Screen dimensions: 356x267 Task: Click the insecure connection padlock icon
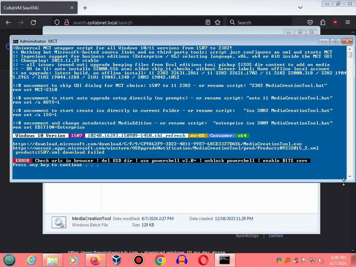66,23
